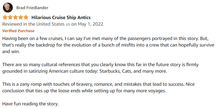The height and width of the screenshot is (109, 220).
Task: Click the fourth orange rating star
Action: point(20,18)
